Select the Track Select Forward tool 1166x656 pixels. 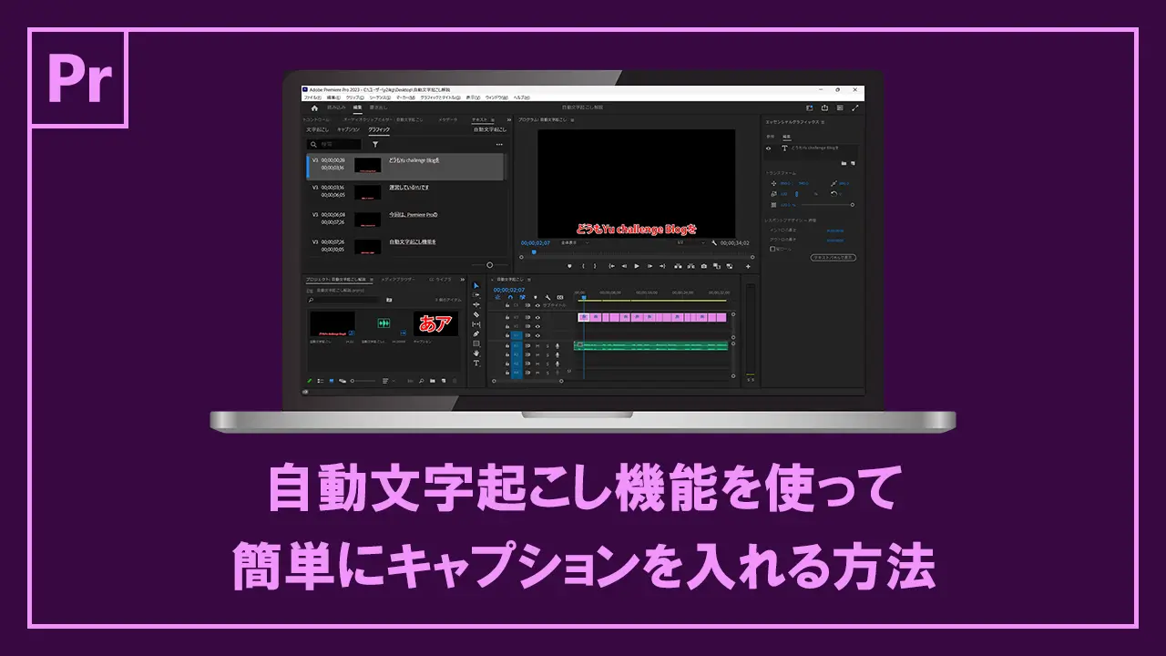476,295
